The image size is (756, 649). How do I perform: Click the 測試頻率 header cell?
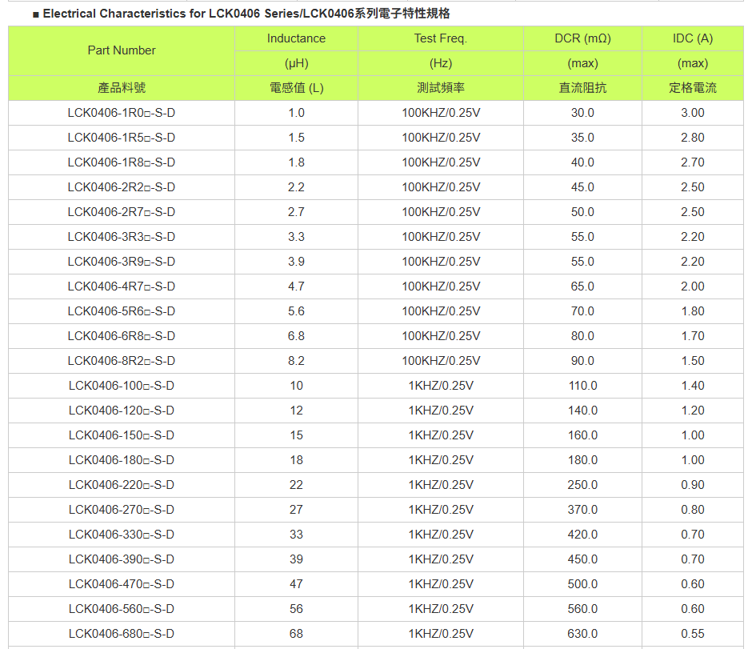(x=441, y=88)
